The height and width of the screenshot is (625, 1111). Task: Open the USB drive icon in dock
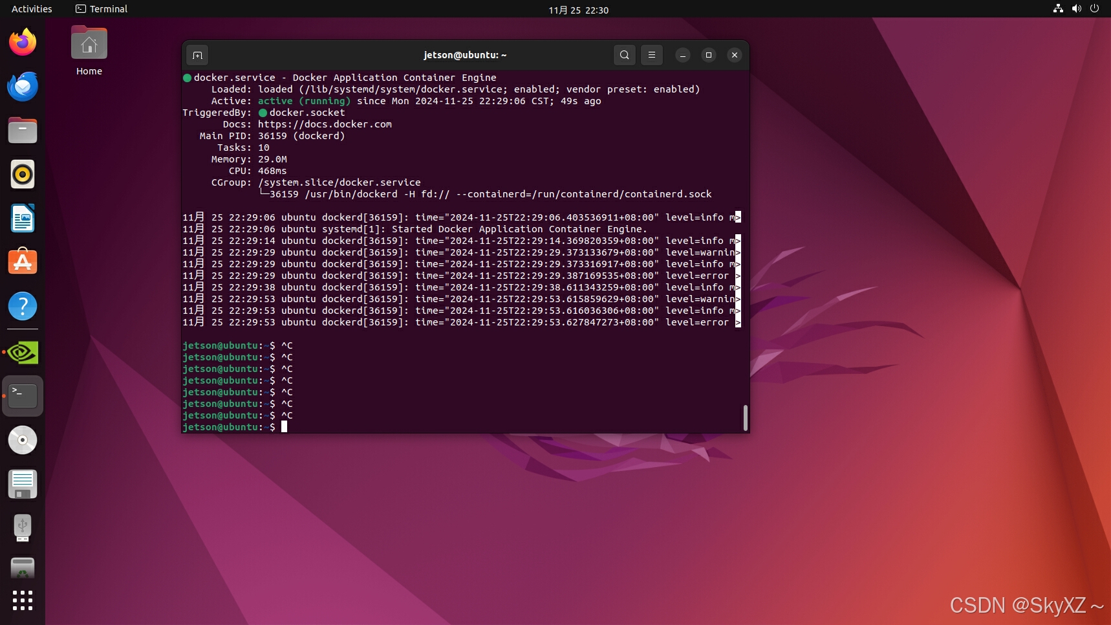coord(23,528)
